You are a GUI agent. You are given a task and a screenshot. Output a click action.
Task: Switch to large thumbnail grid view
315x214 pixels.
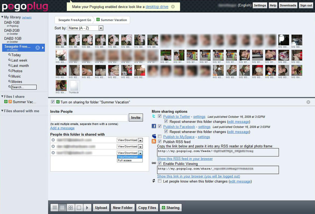pyautogui.click(x=71, y=208)
